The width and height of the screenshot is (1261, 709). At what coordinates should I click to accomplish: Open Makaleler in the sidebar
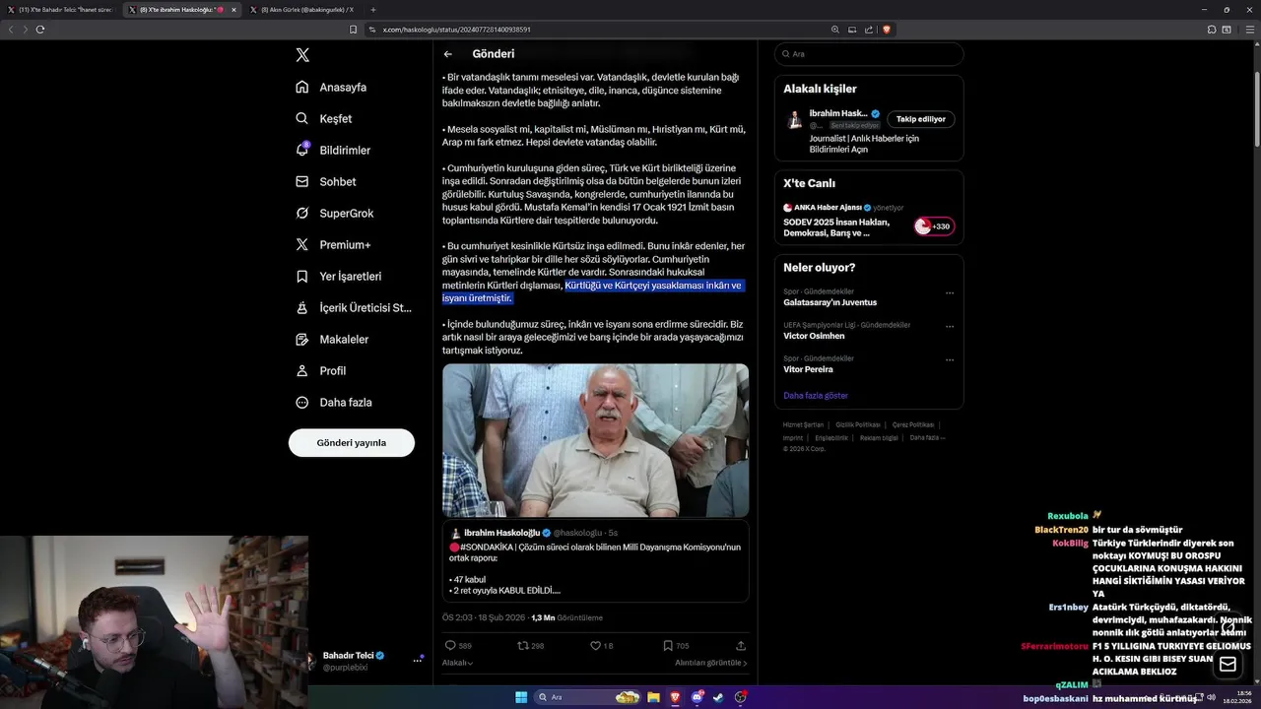pyautogui.click(x=332, y=339)
